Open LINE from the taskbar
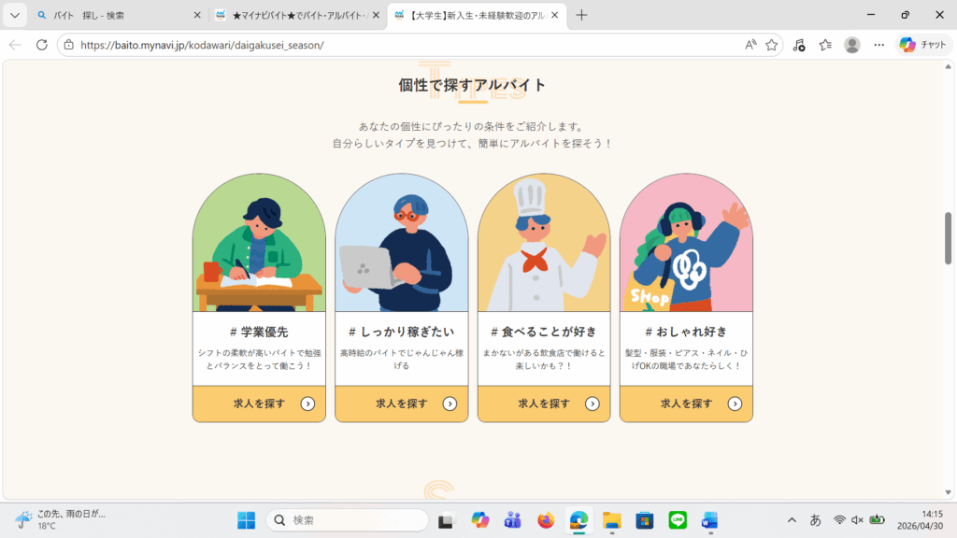This screenshot has height=538, width=957. pyautogui.click(x=678, y=519)
